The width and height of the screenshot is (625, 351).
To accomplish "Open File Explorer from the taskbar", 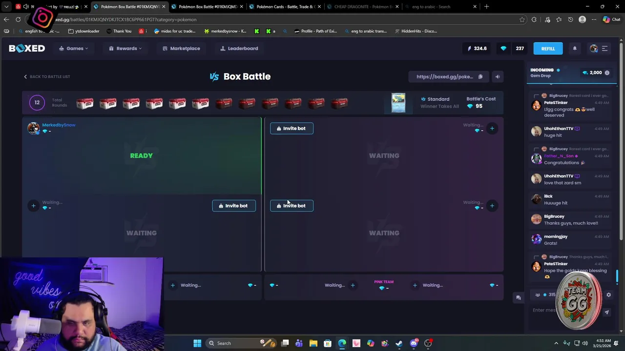I will click(313, 343).
